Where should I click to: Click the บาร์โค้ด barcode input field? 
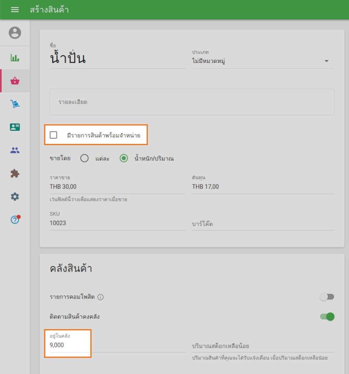coord(263,224)
